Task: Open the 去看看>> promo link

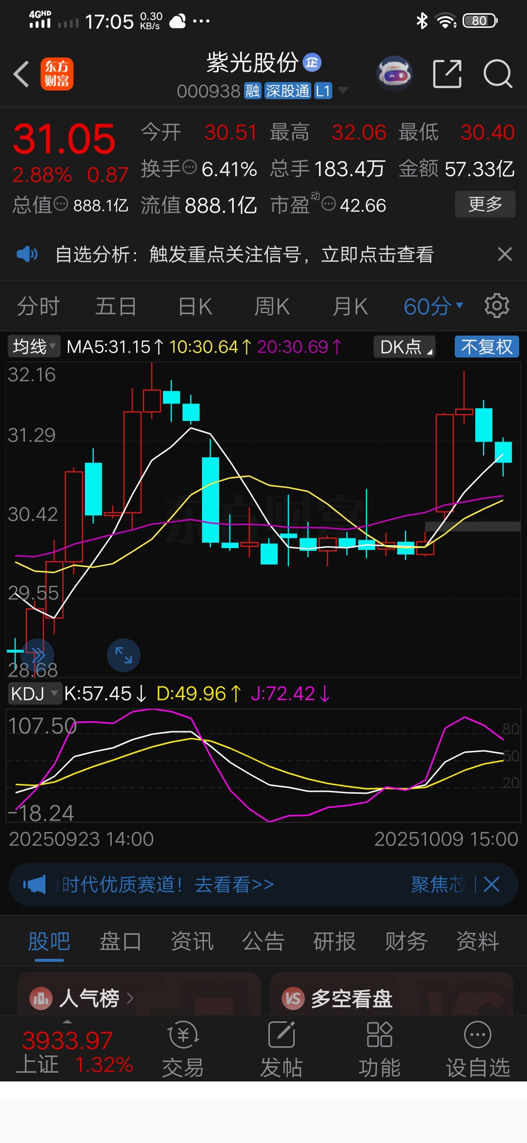Action: point(234,885)
